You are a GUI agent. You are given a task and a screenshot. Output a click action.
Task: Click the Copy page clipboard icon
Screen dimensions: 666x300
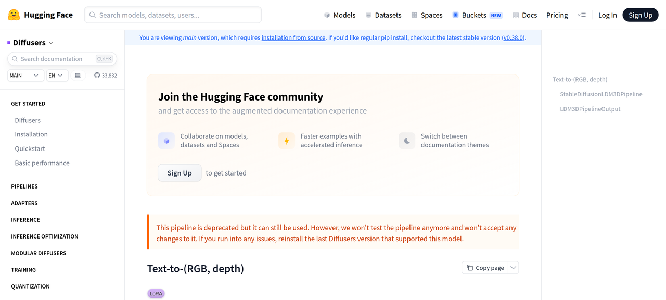(470, 268)
